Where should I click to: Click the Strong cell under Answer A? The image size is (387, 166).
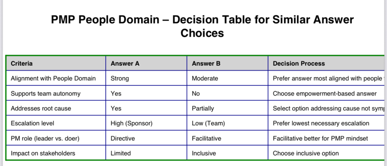pos(120,78)
